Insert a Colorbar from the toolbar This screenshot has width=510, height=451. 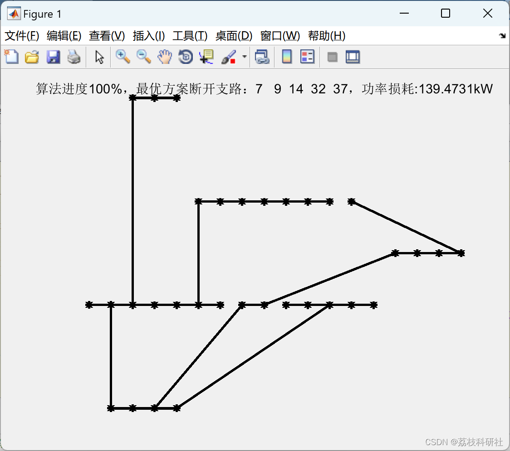tap(287, 57)
